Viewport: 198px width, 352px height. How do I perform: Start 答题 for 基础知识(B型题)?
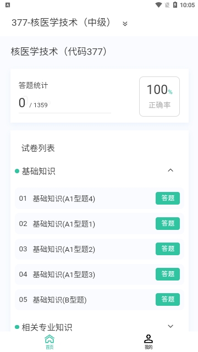(x=168, y=299)
